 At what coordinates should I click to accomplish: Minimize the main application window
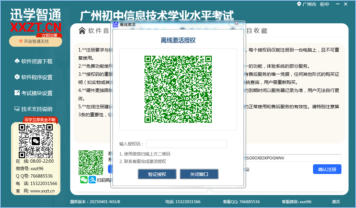click(338, 4)
